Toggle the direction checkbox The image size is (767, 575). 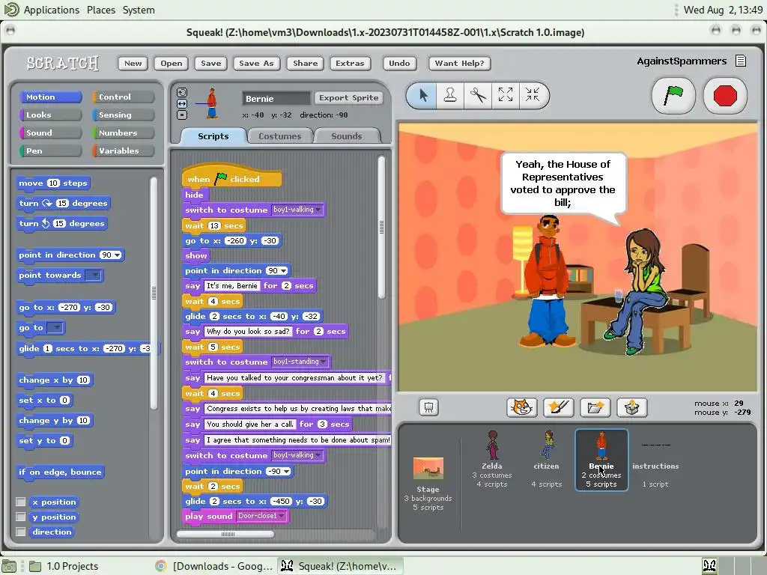20,532
